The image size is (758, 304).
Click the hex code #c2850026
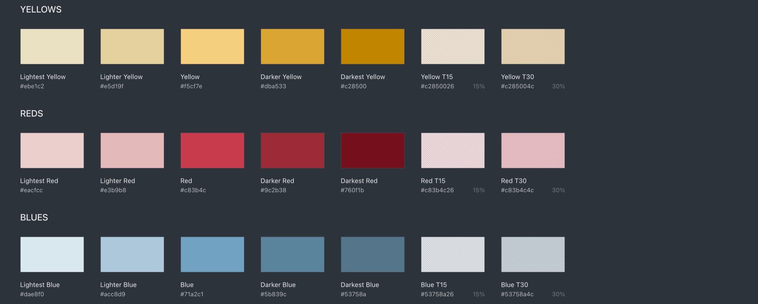click(437, 86)
